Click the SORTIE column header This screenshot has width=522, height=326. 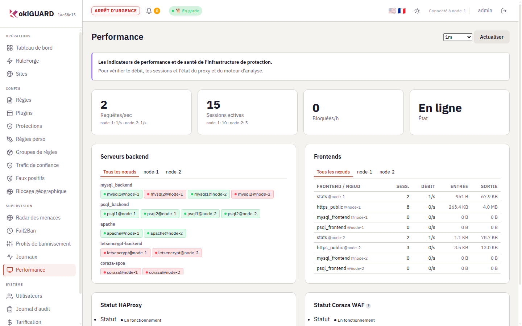click(489, 187)
